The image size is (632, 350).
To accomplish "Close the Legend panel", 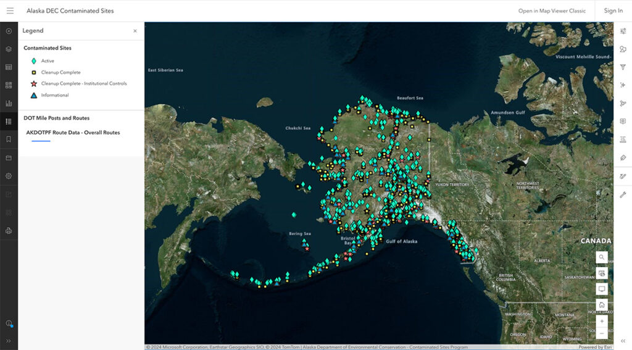I will tap(135, 31).
